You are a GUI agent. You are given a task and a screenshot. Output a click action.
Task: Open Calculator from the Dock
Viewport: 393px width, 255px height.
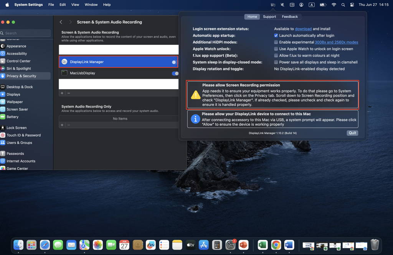tap(217, 245)
